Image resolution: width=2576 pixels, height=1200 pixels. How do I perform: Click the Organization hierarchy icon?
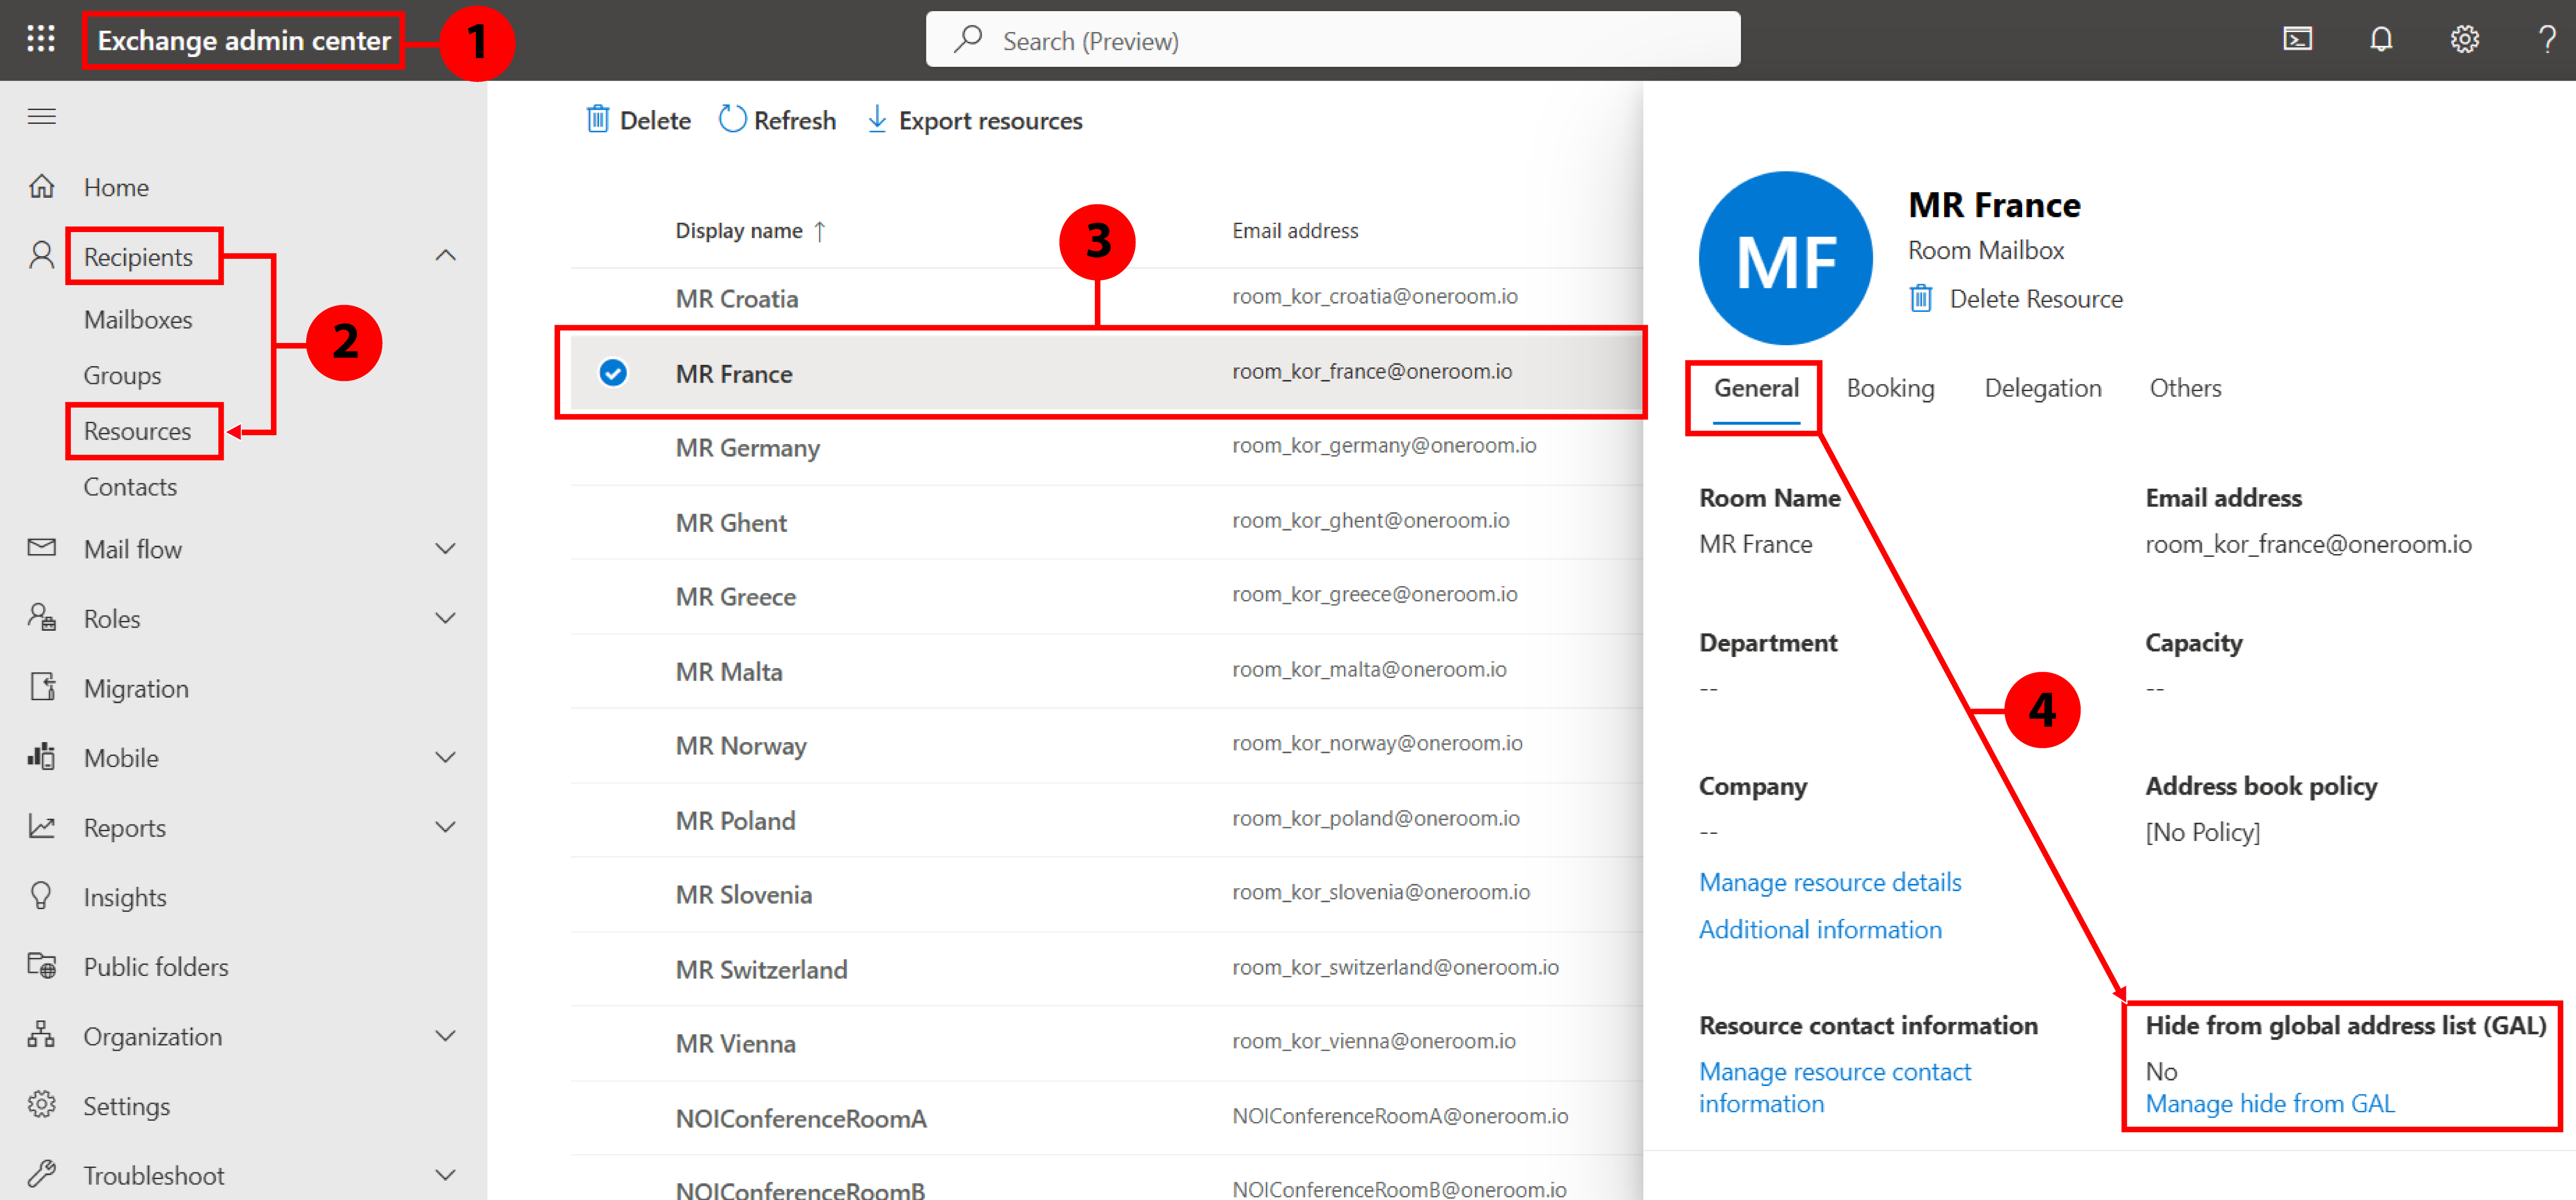[41, 1034]
